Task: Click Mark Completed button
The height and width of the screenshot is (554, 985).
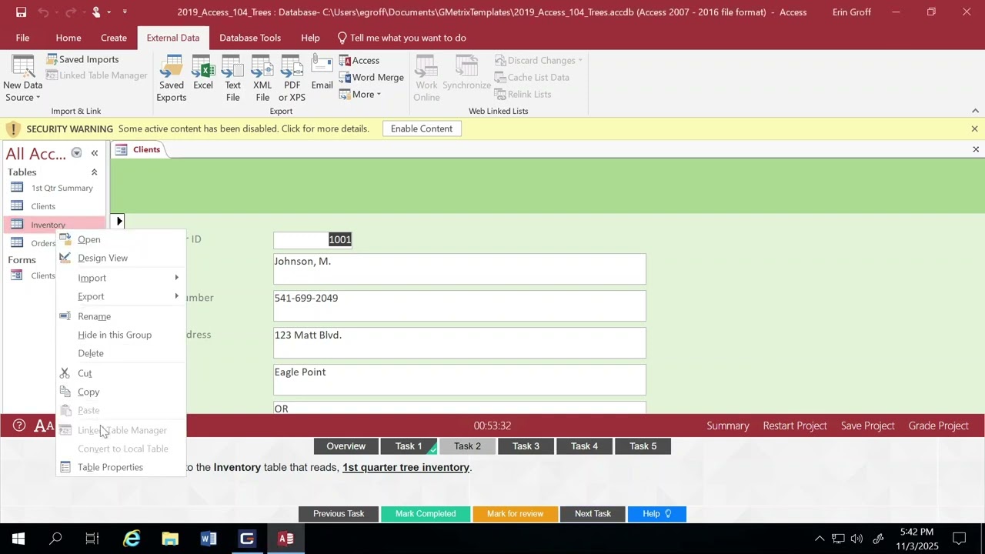Action: pos(426,514)
